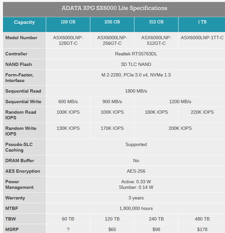Select the $178 MSRP price
The image size is (225, 233).
click(202, 229)
